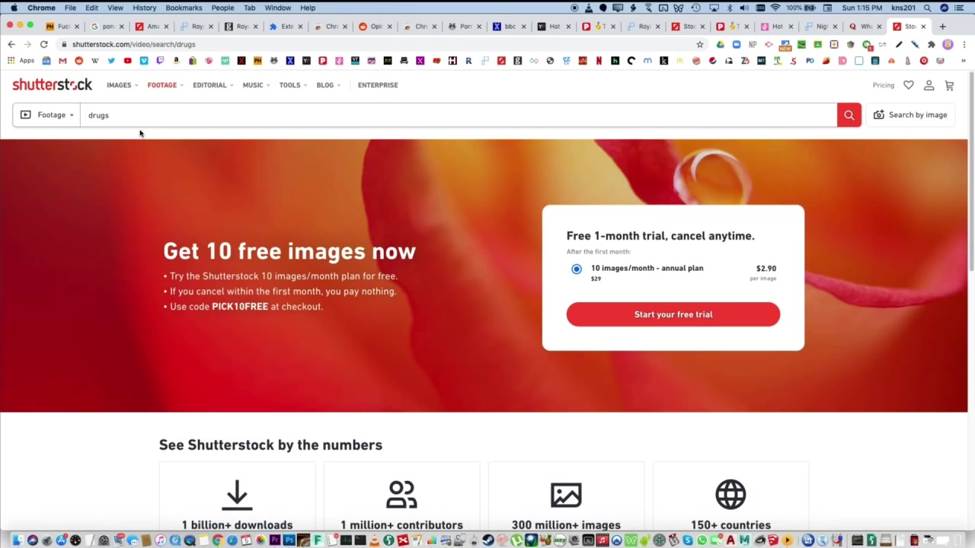Expand the Music navigation menu
The image size is (975, 548).
[256, 85]
